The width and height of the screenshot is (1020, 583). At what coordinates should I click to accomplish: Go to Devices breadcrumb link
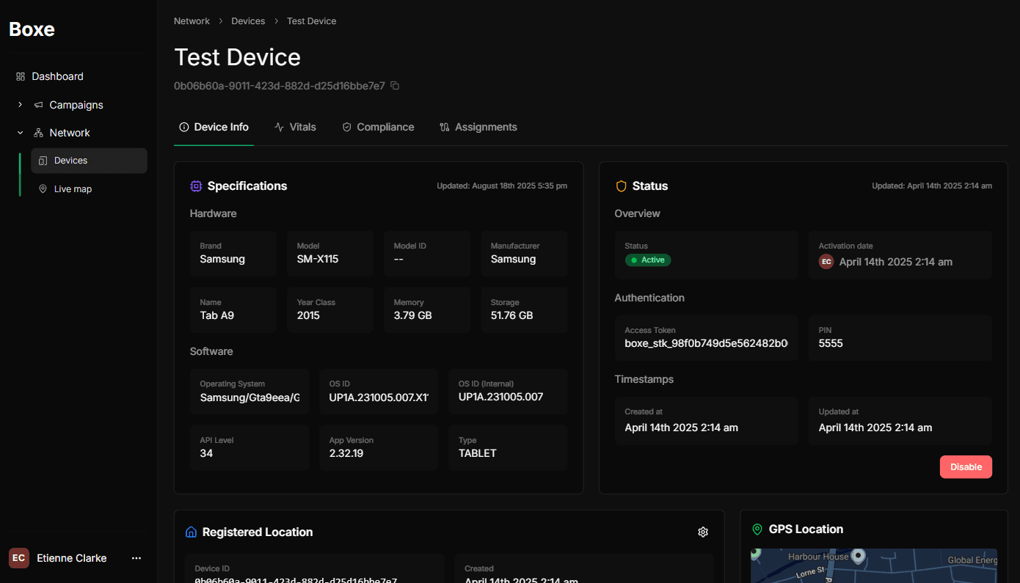click(x=248, y=21)
